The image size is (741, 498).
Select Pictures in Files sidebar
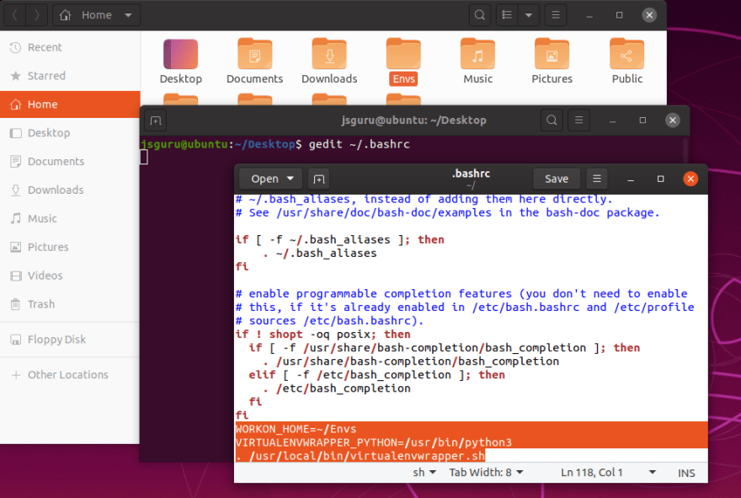(70, 247)
